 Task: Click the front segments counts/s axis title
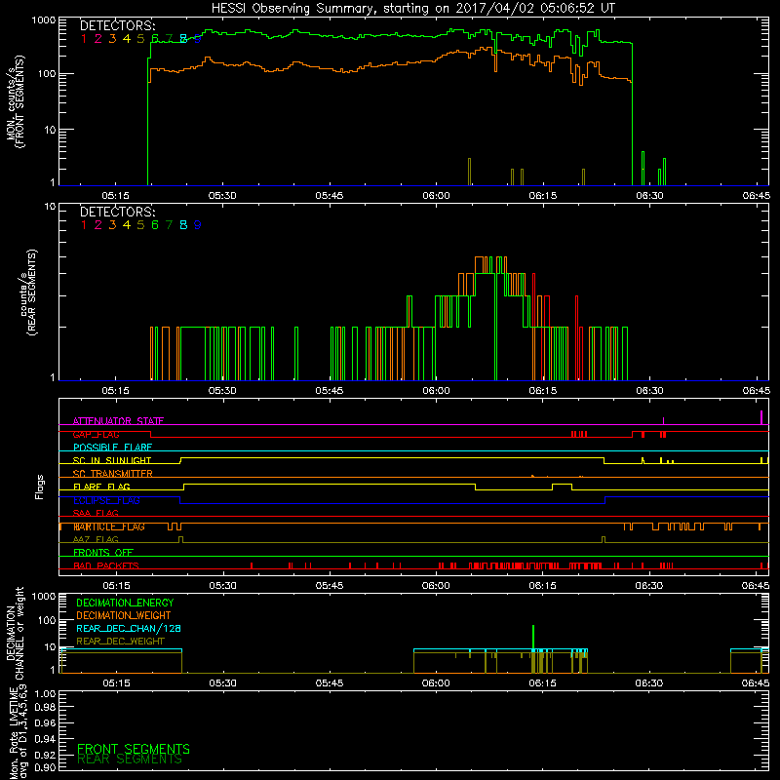click(15, 101)
